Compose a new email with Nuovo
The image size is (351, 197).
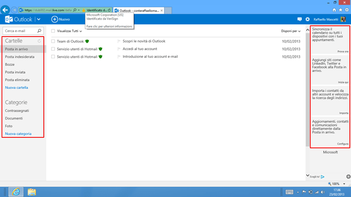pyautogui.click(x=61, y=20)
